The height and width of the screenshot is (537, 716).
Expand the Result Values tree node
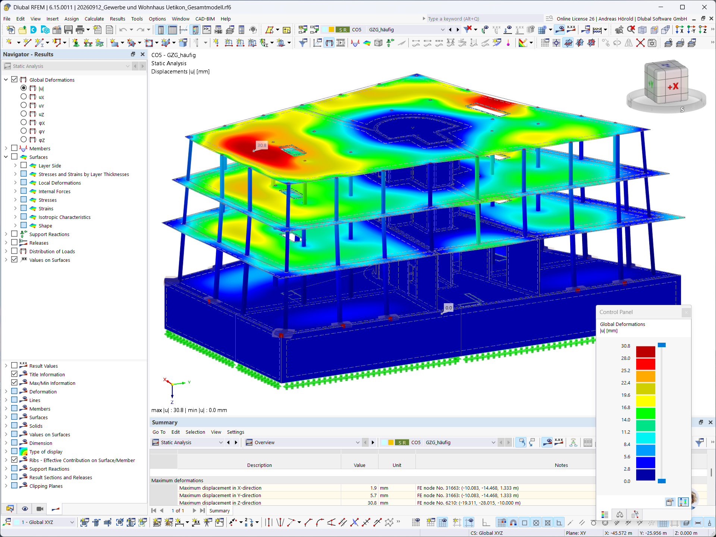pyautogui.click(x=6, y=365)
